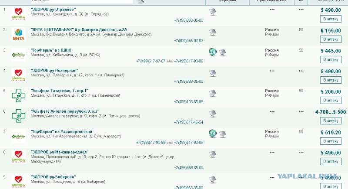Click "В аптеку" button under price 5 490.00 for Отрадное

(331, 19)
